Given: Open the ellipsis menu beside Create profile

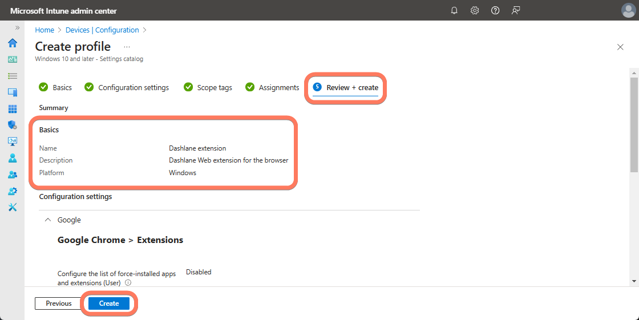Looking at the screenshot, I should click(x=127, y=47).
